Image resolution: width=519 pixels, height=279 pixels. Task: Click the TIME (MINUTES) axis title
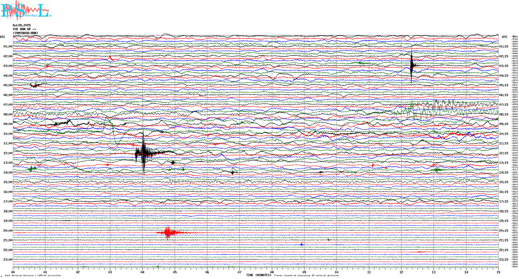[259, 275]
